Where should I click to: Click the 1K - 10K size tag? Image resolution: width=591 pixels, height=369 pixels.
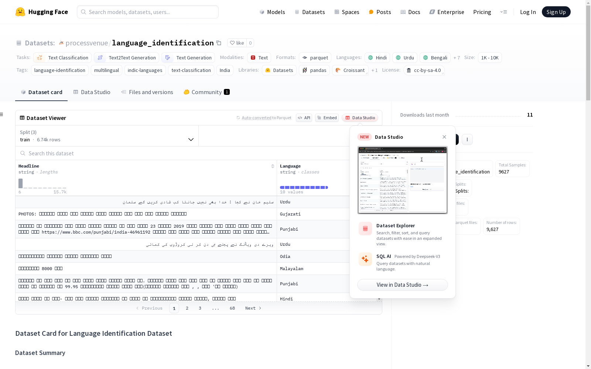490,58
